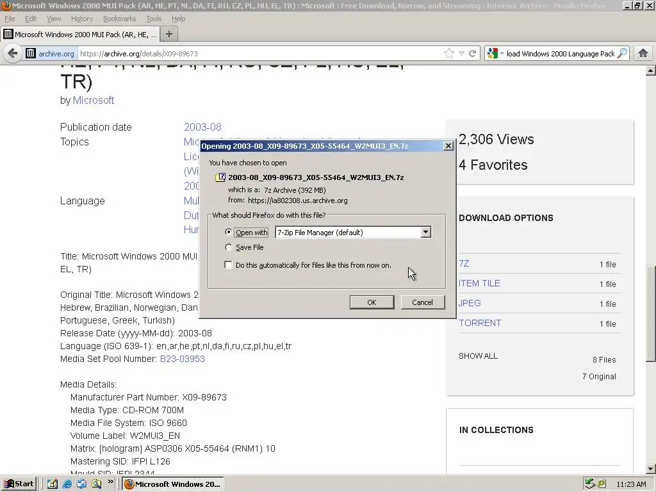The width and height of the screenshot is (656, 492).
Task: Select the Microsoft Windows 2000 MUI Pack tab
Action: pos(80,35)
